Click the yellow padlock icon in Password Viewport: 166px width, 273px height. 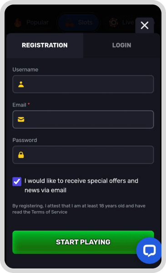coord(21,155)
